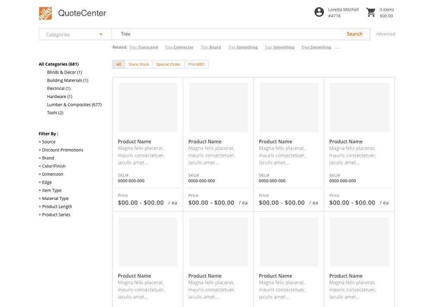This screenshot has height=307, width=432.
Task: Open Advanced search options
Action: coord(385,34)
